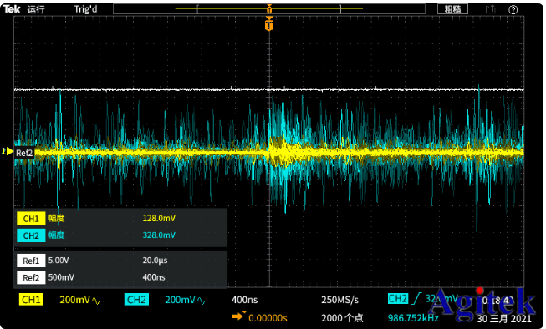Image resolution: width=546 pixels, height=329 pixels.
Task: Open the 250MS/s sample rate setting
Action: coord(339,300)
